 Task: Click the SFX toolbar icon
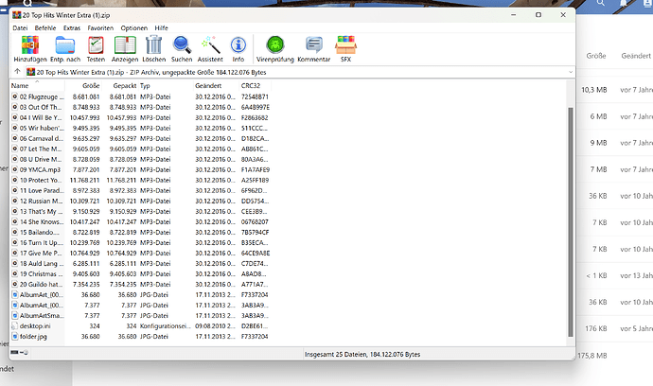tap(345, 45)
